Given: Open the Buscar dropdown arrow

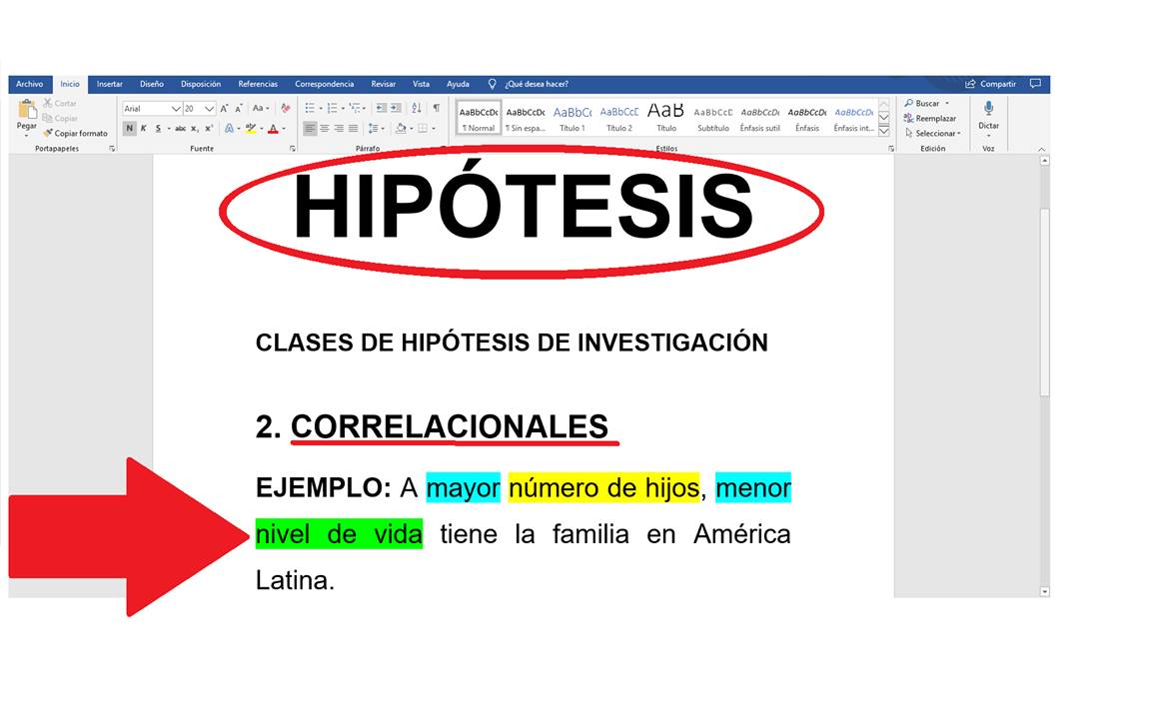Looking at the screenshot, I should [x=947, y=104].
